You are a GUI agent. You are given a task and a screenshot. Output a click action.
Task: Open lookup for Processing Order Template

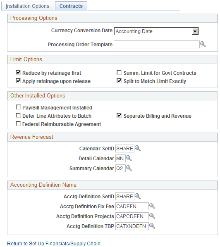point(203,45)
